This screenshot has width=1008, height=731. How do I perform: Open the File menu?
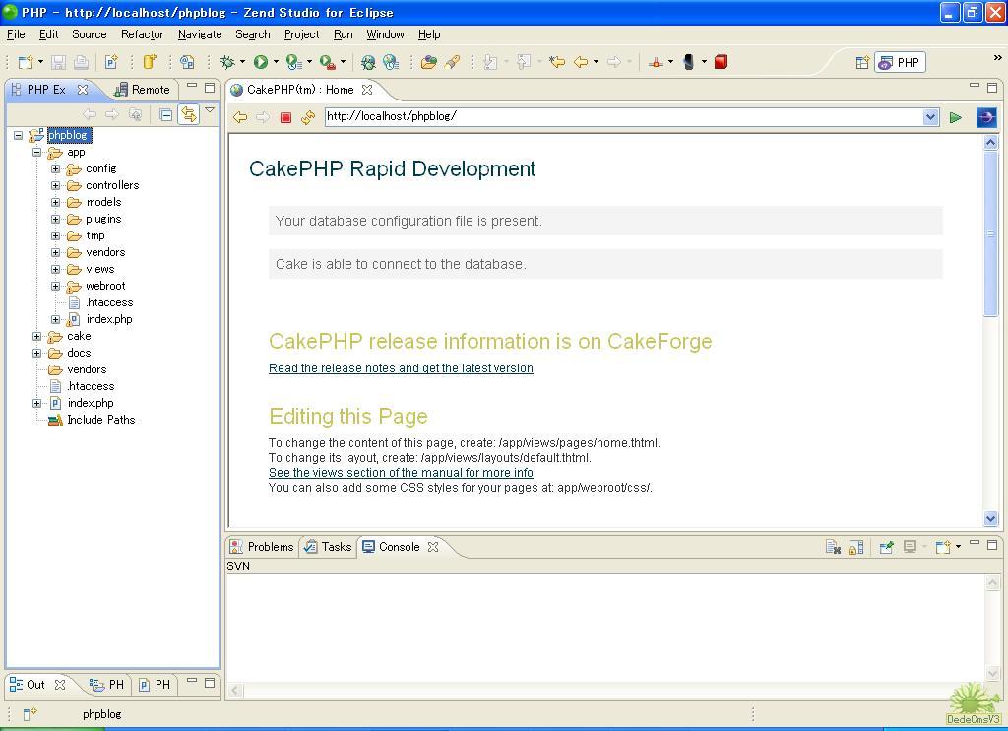tap(16, 34)
